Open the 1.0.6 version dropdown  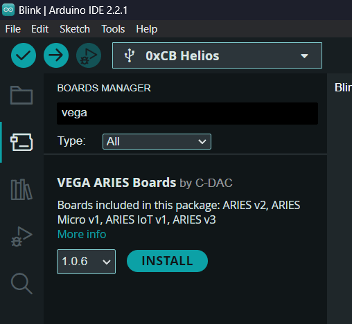coord(86,262)
